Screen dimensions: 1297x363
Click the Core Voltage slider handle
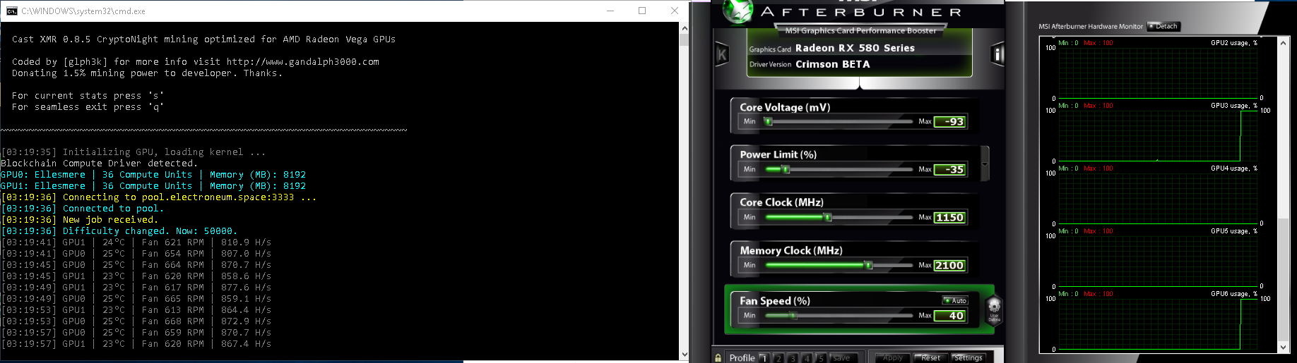coord(769,121)
